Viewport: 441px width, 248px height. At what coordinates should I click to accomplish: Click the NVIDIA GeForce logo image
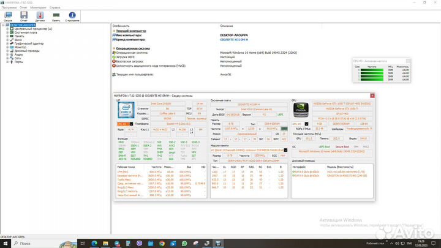pyautogui.click(x=301, y=110)
